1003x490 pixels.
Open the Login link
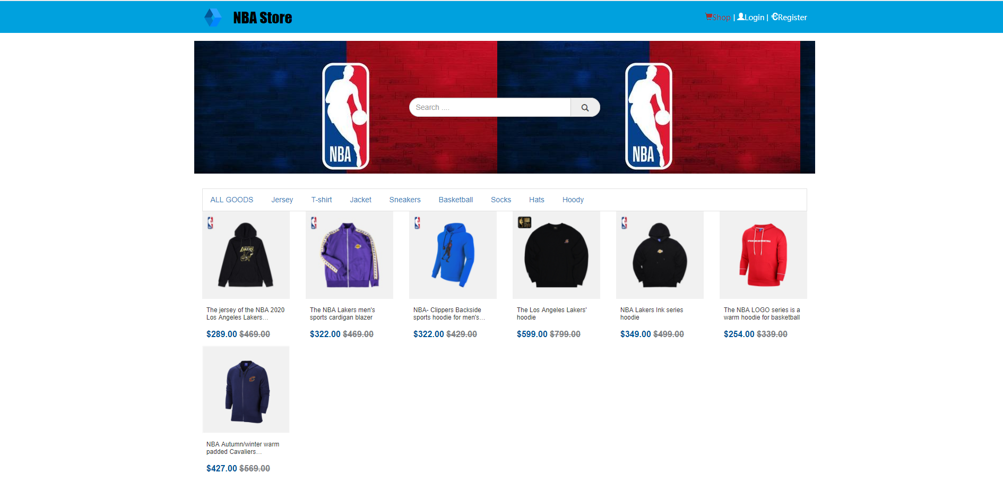754,17
